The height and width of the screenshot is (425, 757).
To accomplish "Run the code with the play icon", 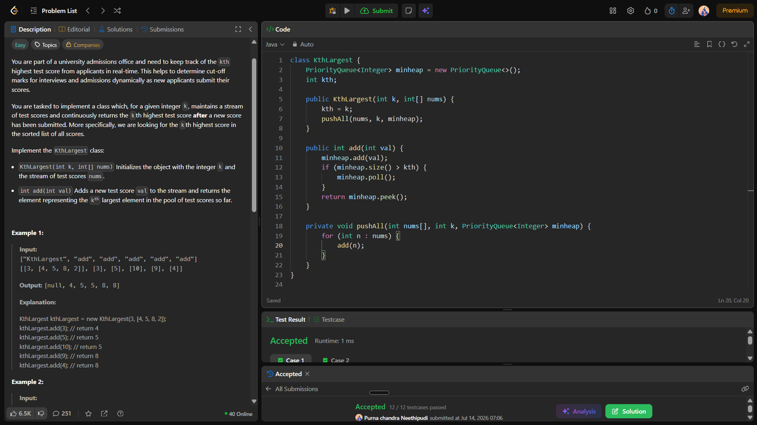I will pos(347,11).
